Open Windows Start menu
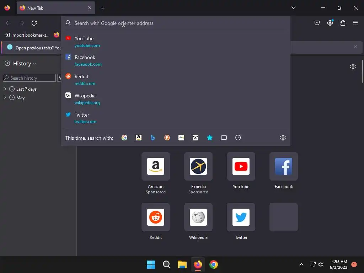 click(151, 264)
